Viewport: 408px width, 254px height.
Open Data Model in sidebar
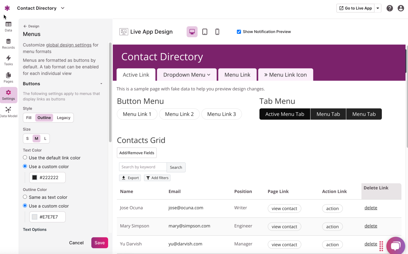tap(8, 112)
